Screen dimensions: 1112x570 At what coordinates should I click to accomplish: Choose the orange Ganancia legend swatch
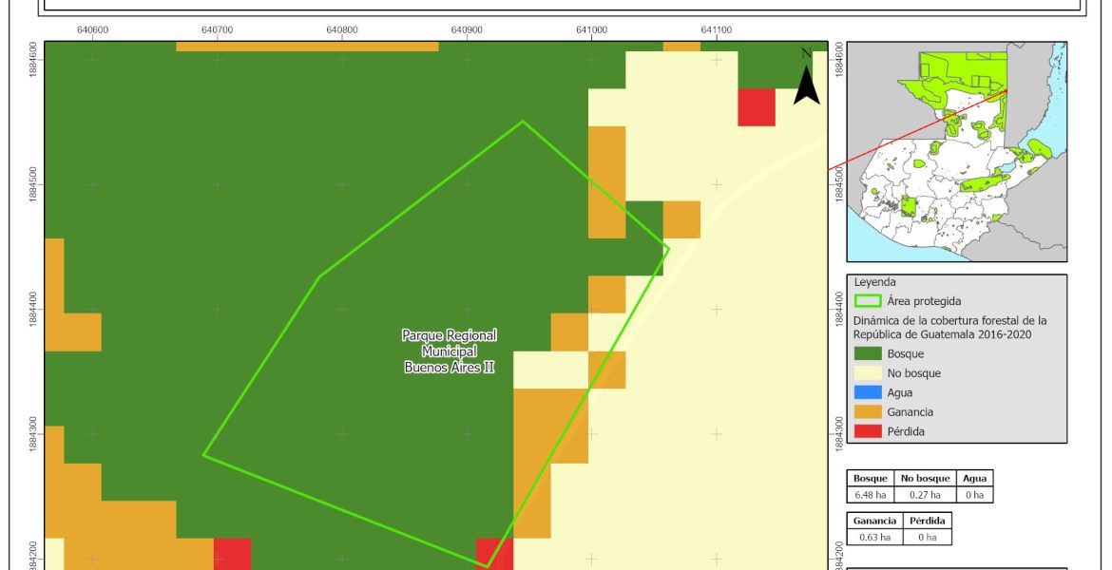click(867, 412)
